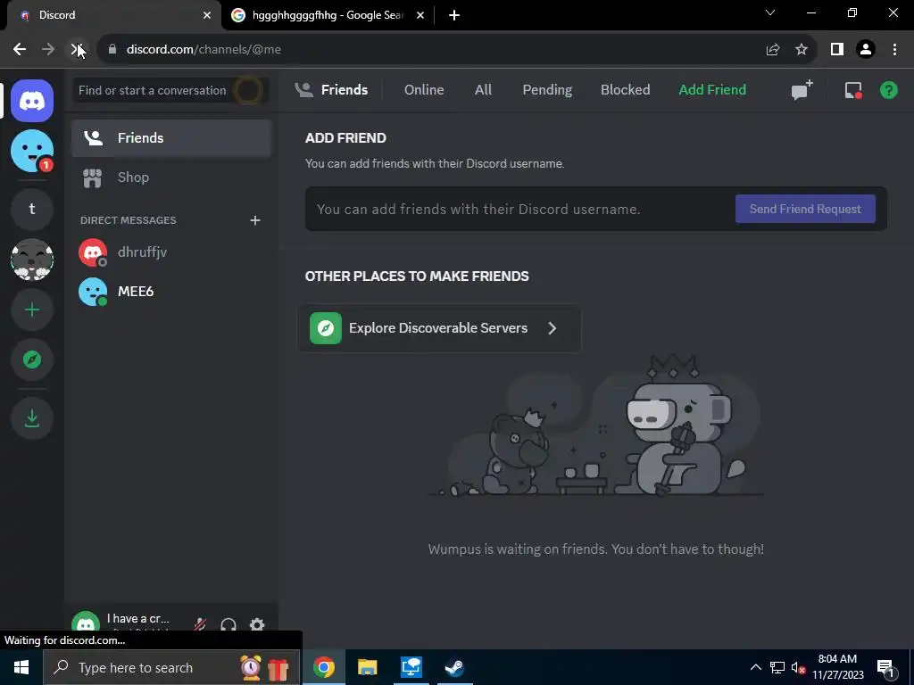Click the New Group DM icon
The image size is (914, 685).
(x=802, y=90)
